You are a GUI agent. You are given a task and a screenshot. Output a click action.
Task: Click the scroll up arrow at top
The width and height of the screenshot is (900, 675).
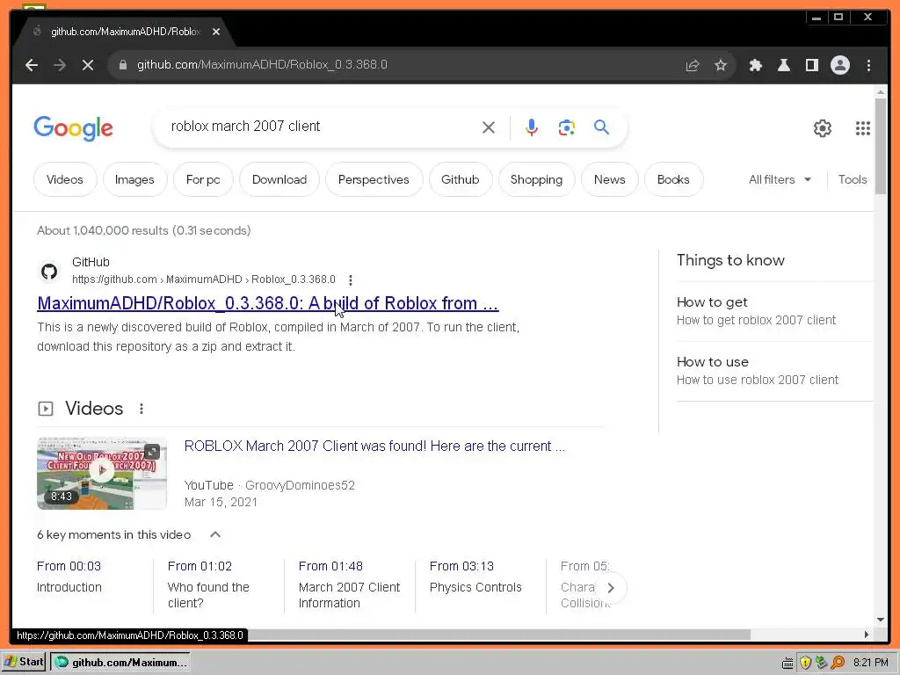tap(881, 91)
